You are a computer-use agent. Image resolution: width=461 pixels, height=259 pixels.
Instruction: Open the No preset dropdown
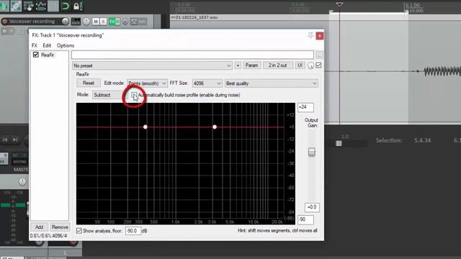152,65
